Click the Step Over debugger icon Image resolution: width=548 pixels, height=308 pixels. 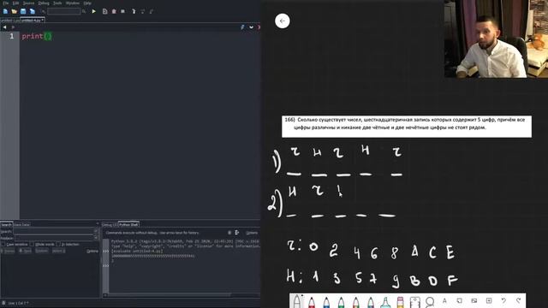click(x=143, y=11)
